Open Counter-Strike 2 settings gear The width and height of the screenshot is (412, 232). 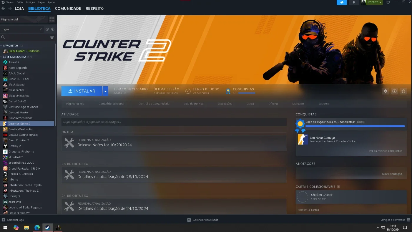[385, 91]
